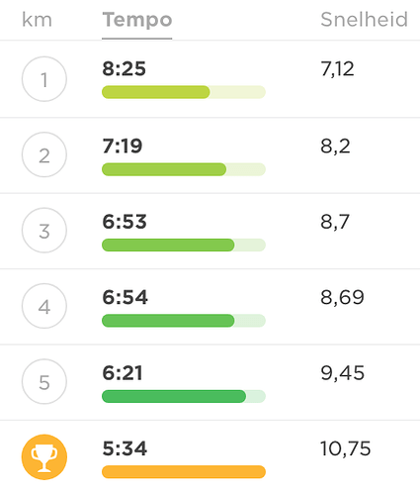This screenshot has width=420, height=495.
Task: Click the 6:53 pace progress bar
Action: click(184, 245)
